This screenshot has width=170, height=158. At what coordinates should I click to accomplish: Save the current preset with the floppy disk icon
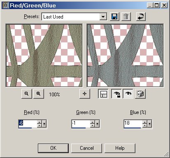[114, 17]
